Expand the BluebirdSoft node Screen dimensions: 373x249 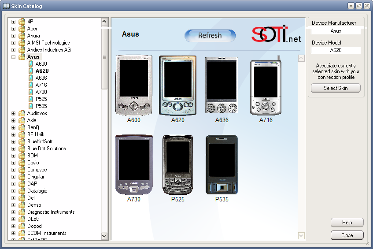(x=13, y=141)
